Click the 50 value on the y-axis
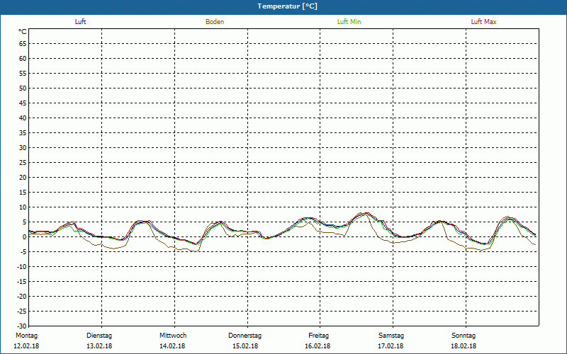 [x=23, y=88]
